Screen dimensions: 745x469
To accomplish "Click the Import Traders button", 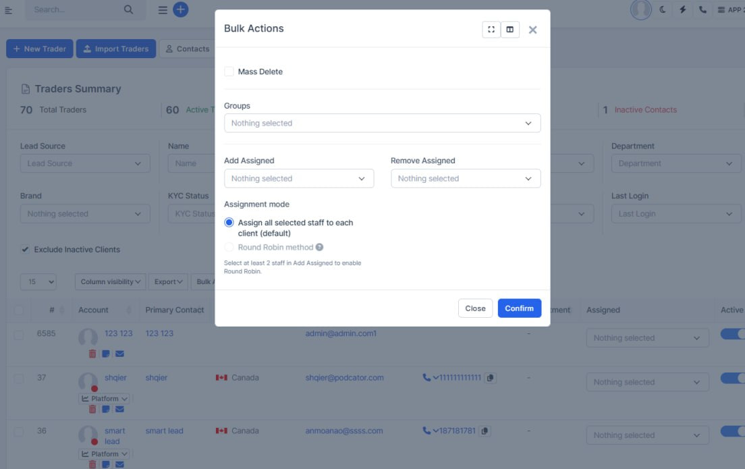I will coord(116,49).
